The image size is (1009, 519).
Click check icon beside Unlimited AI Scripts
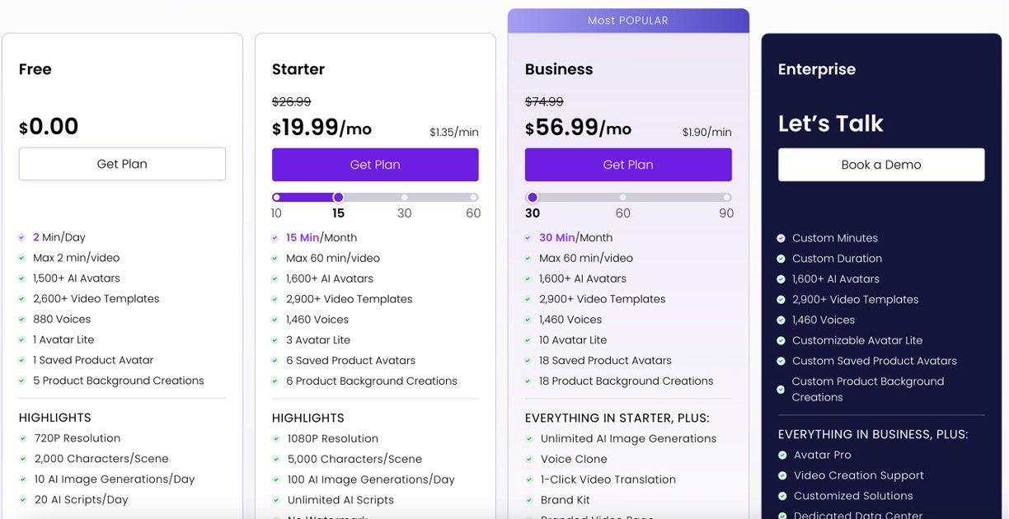[x=275, y=500]
